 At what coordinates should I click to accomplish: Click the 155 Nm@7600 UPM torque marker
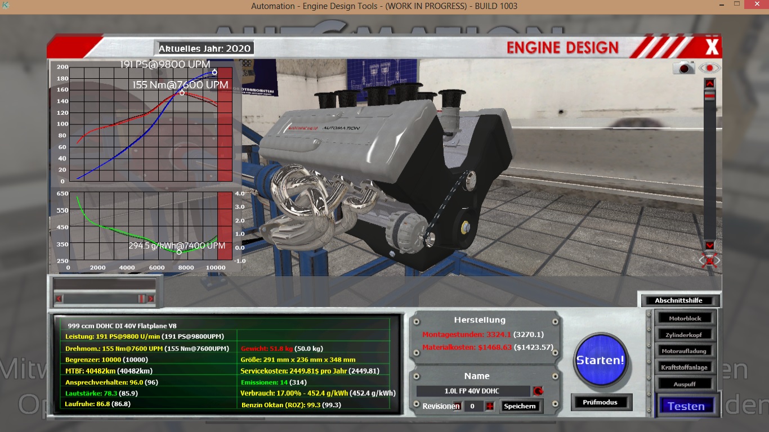click(181, 92)
